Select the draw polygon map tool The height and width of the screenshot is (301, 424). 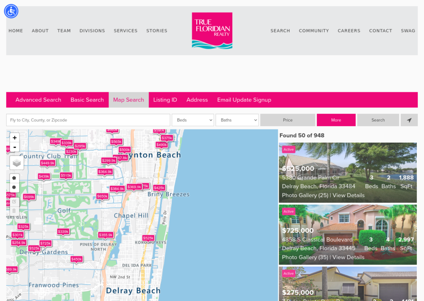click(x=14, y=178)
